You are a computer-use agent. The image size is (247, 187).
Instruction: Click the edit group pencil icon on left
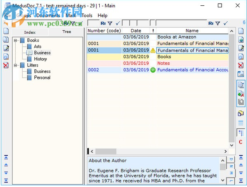pyautogui.click(x=6, y=48)
